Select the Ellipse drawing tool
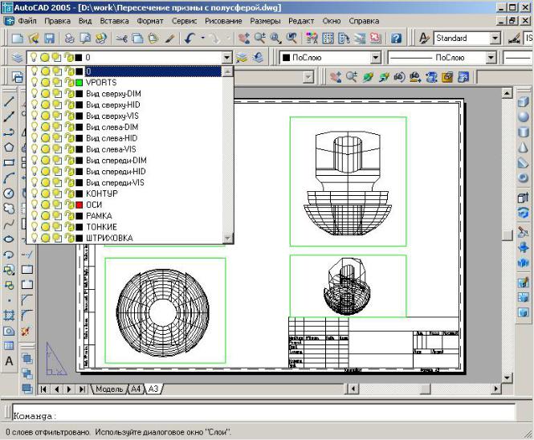534x440 pixels. click(9, 239)
